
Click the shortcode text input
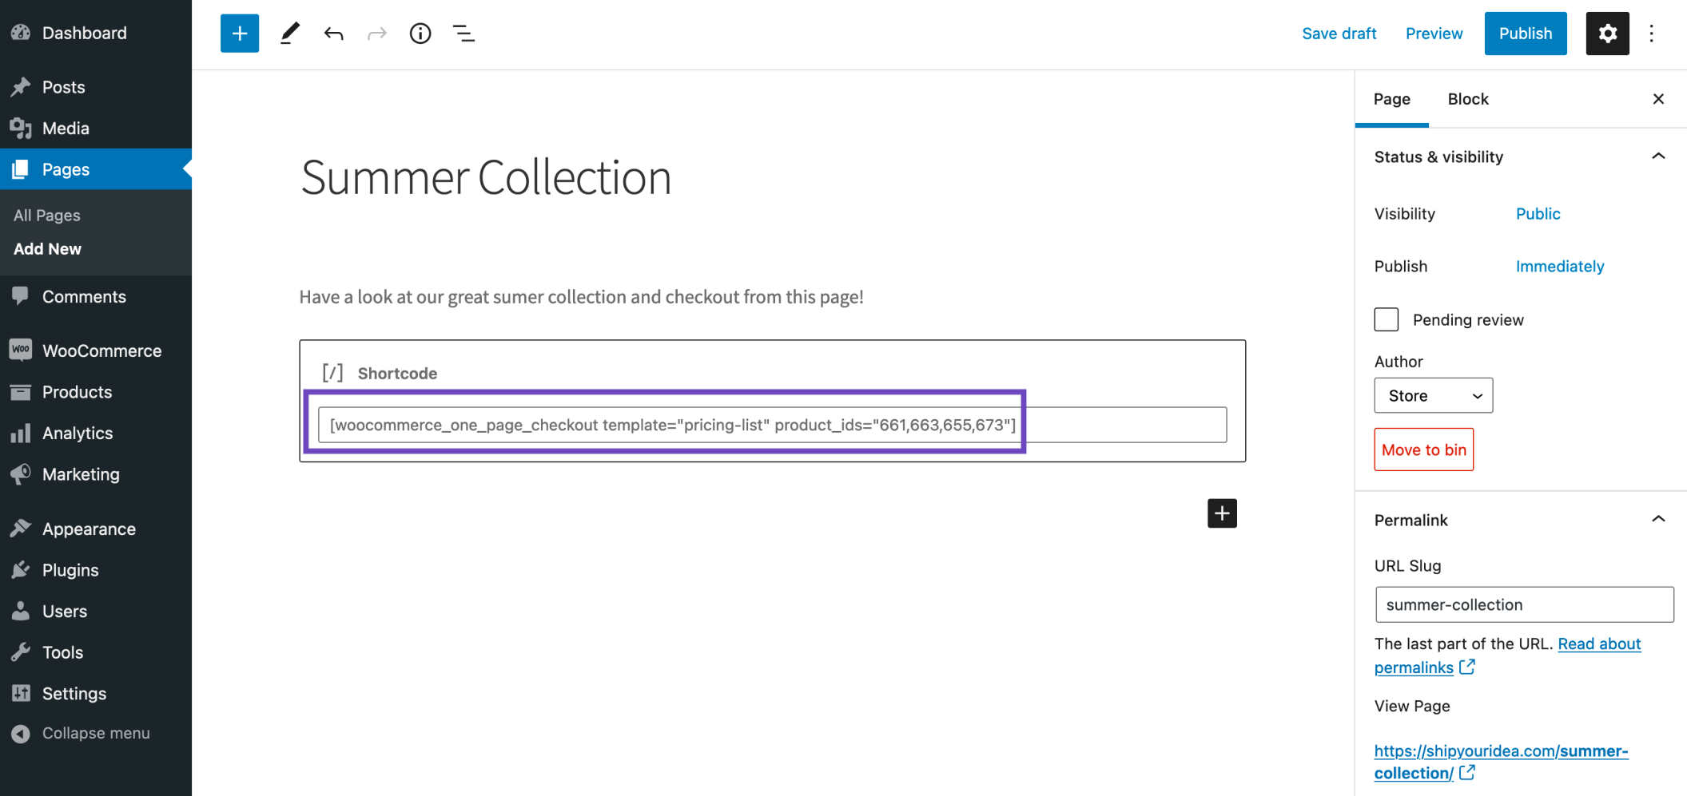pos(772,425)
